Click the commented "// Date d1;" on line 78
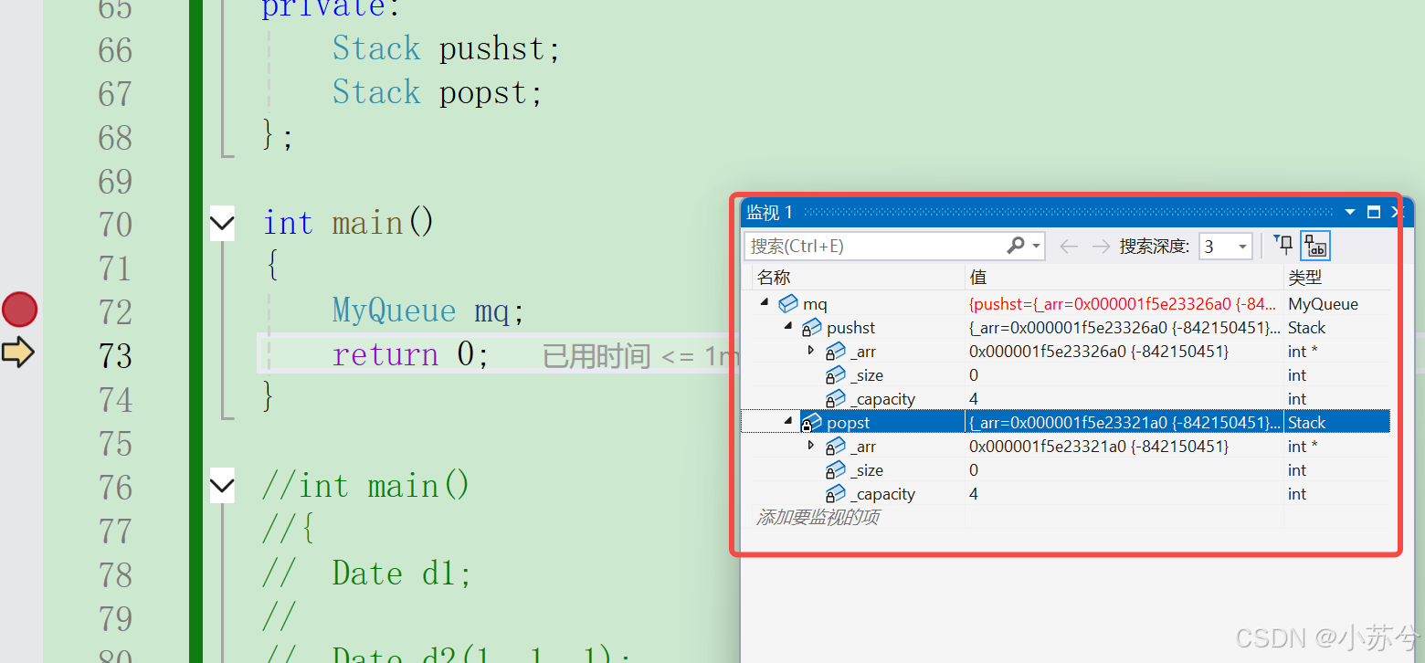This screenshot has width=1425, height=663. coord(366,574)
